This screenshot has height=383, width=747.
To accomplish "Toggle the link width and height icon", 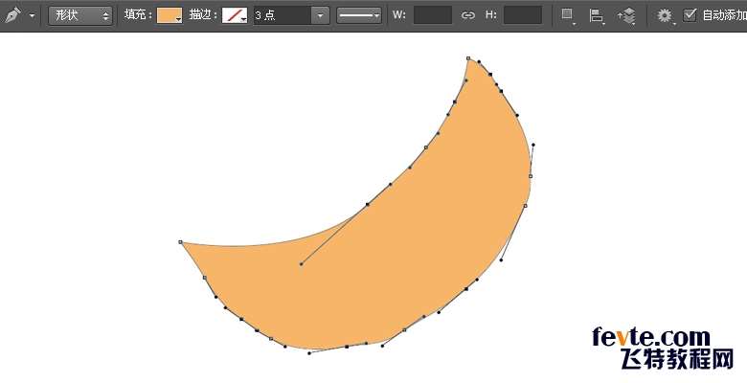I will [x=468, y=15].
